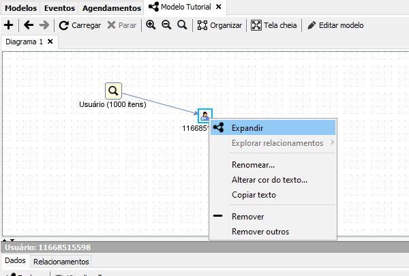The width and height of the screenshot is (409, 276).
Task: Select Remover outros menu entry
Action: pyautogui.click(x=260, y=231)
